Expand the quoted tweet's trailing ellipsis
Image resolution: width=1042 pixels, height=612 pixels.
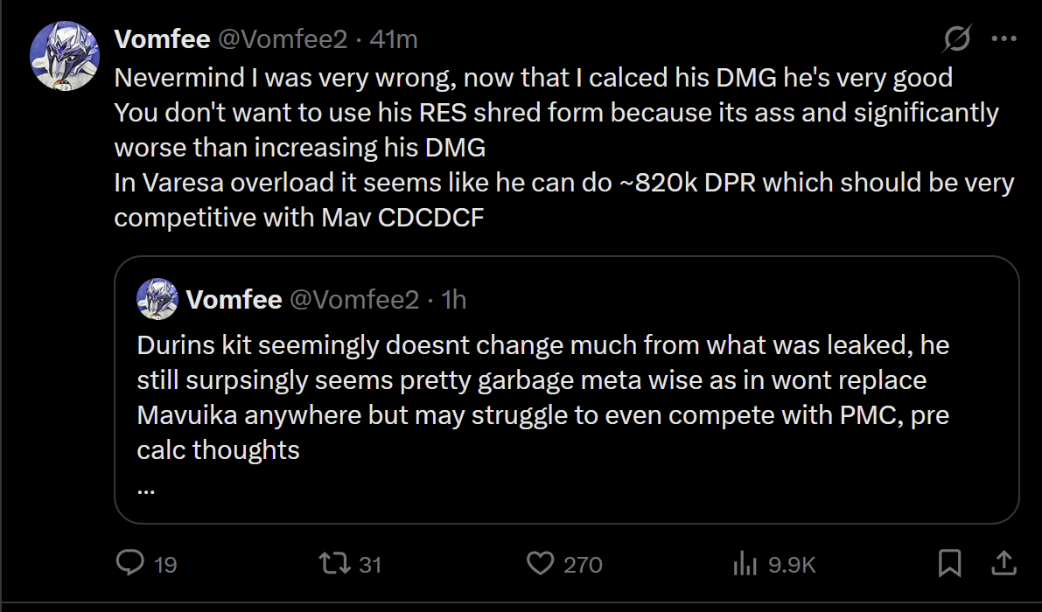(146, 489)
